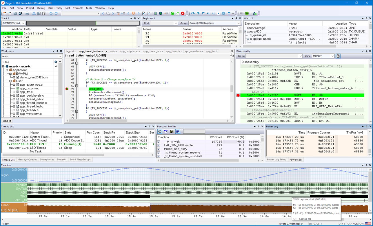Expand the app_azure_rtos.c tree node
The image size is (373, 226).
[14, 85]
